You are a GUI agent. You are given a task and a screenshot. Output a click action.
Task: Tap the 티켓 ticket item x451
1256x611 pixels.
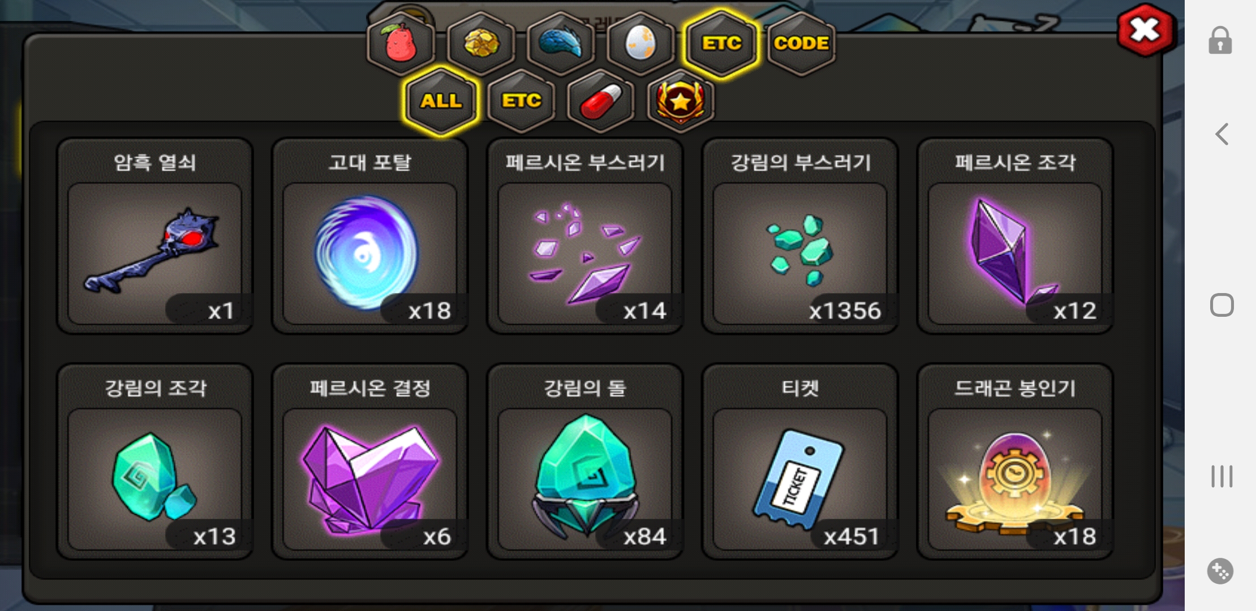800,462
